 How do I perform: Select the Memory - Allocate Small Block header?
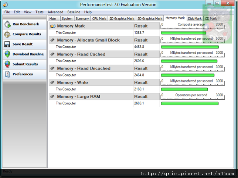coord(104,40)
